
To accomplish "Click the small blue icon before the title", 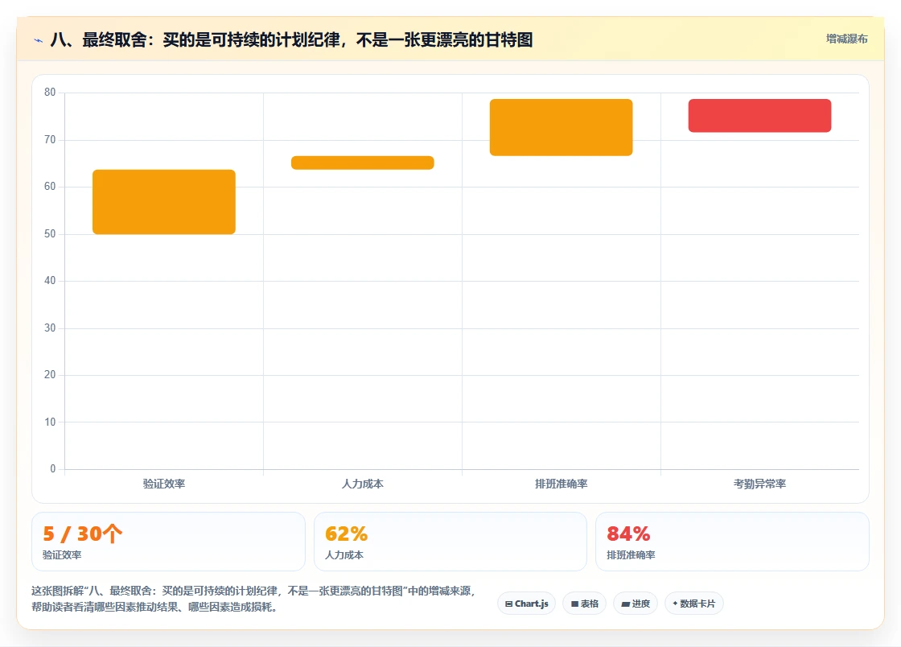I will (x=39, y=40).
